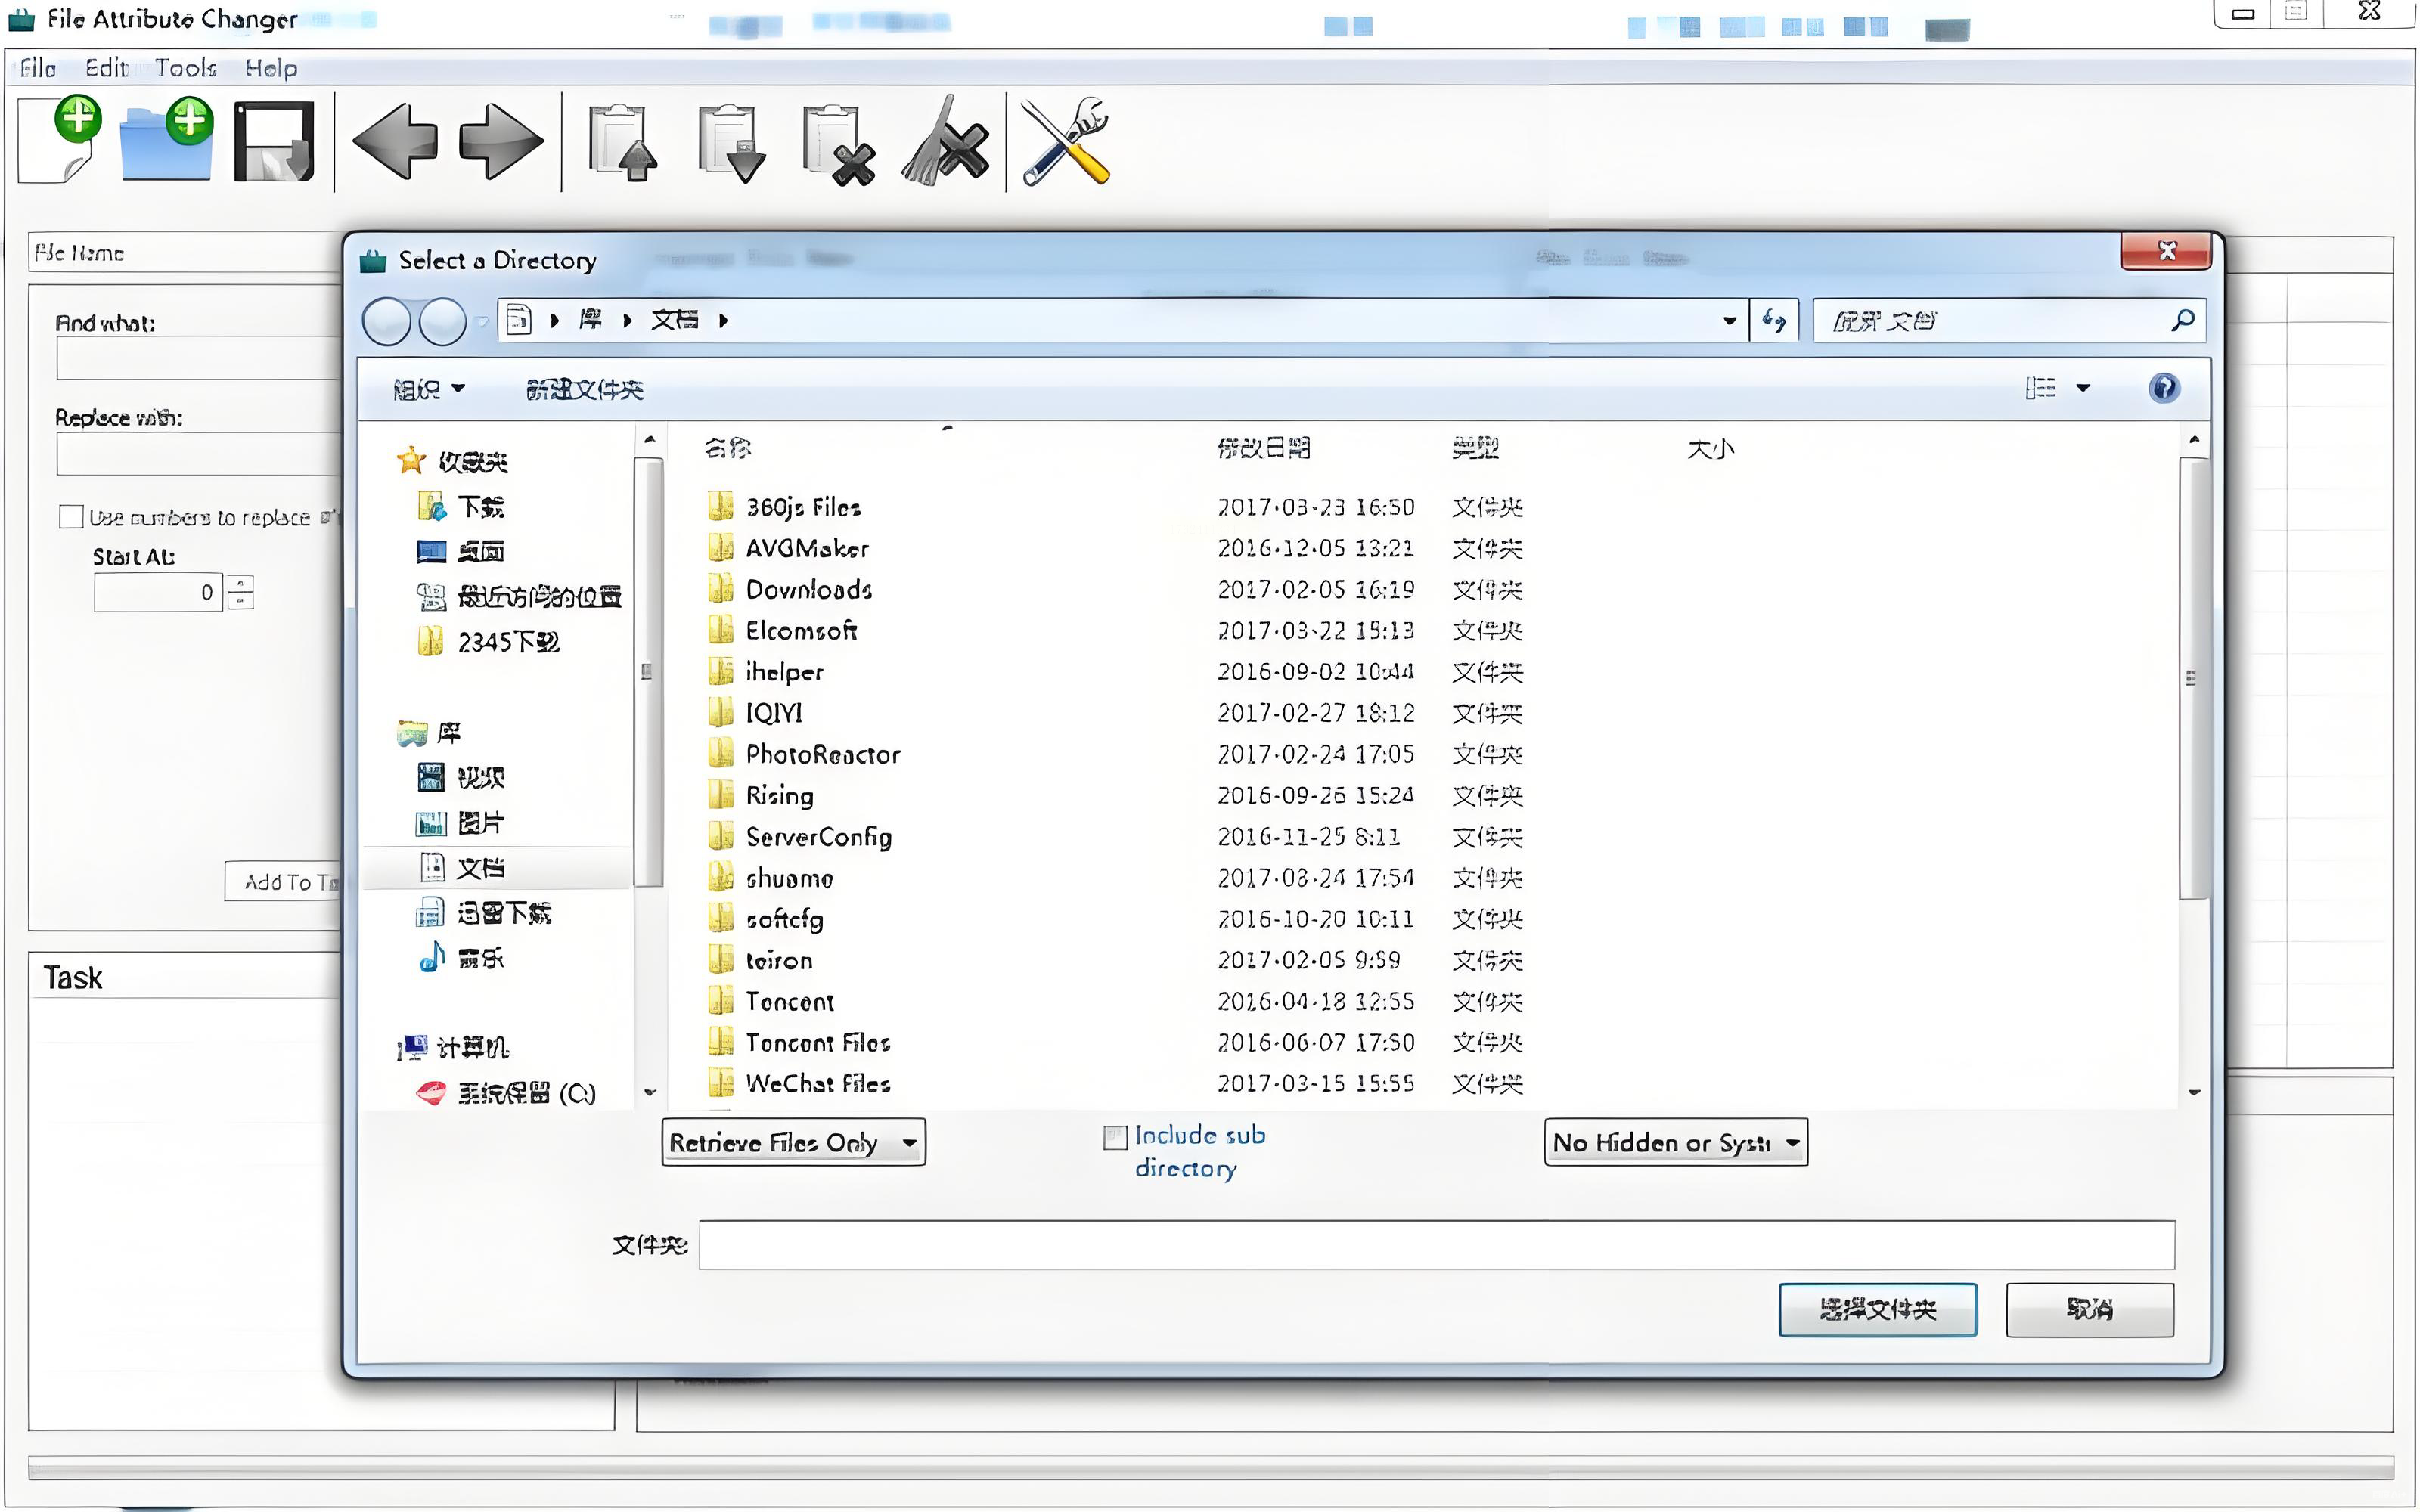Click the Add File toolbar icon

61,140
